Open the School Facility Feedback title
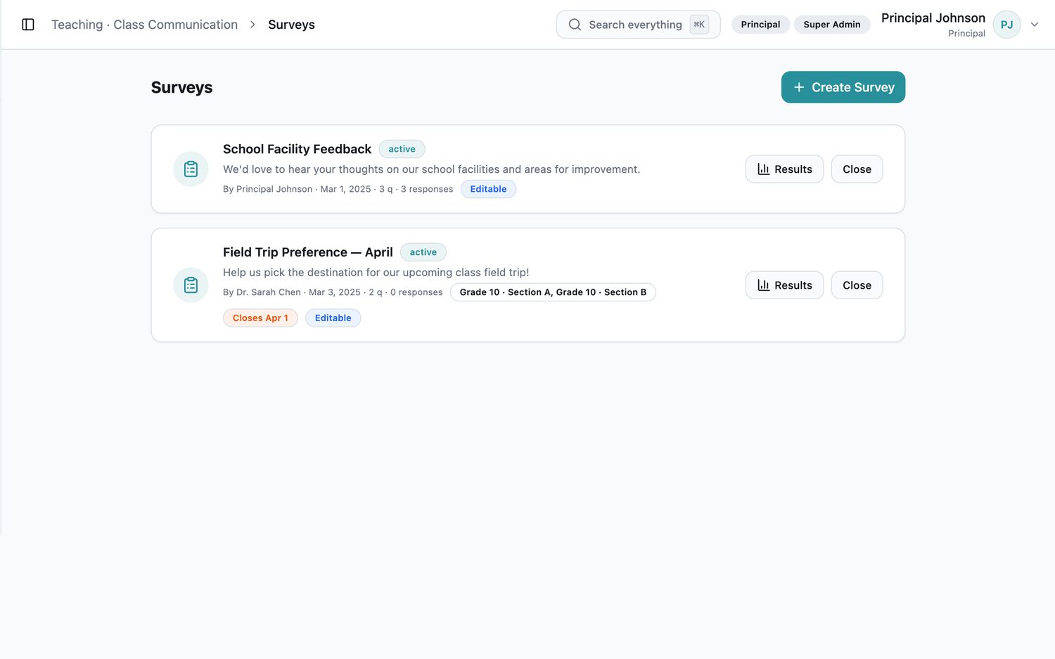The height and width of the screenshot is (659, 1055). (297, 149)
